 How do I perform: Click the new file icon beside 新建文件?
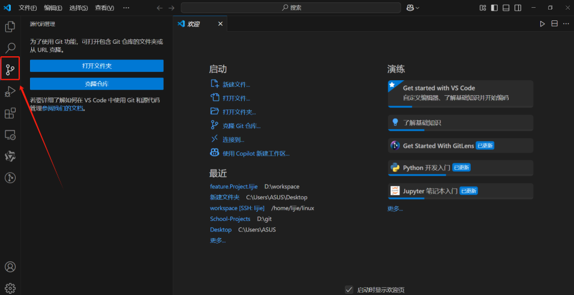pyautogui.click(x=215, y=84)
